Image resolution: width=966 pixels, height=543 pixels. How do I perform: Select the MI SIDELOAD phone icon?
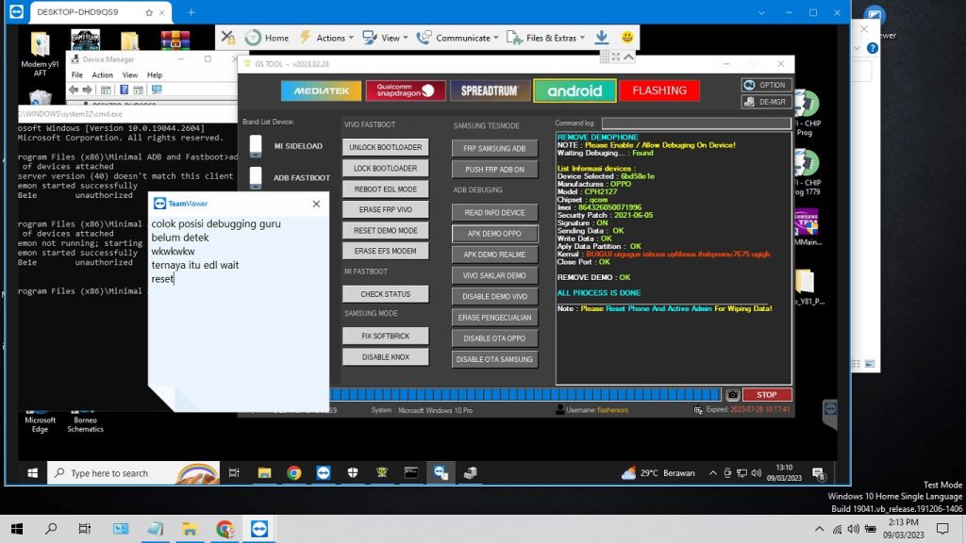pos(256,146)
